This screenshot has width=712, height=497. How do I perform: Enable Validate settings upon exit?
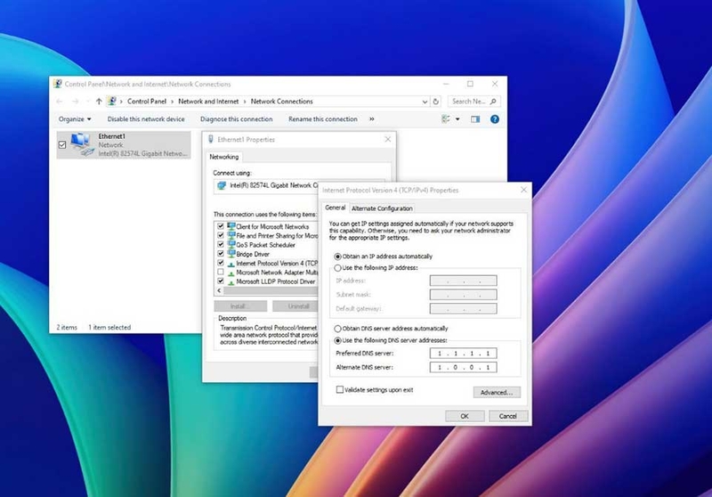pyautogui.click(x=340, y=390)
